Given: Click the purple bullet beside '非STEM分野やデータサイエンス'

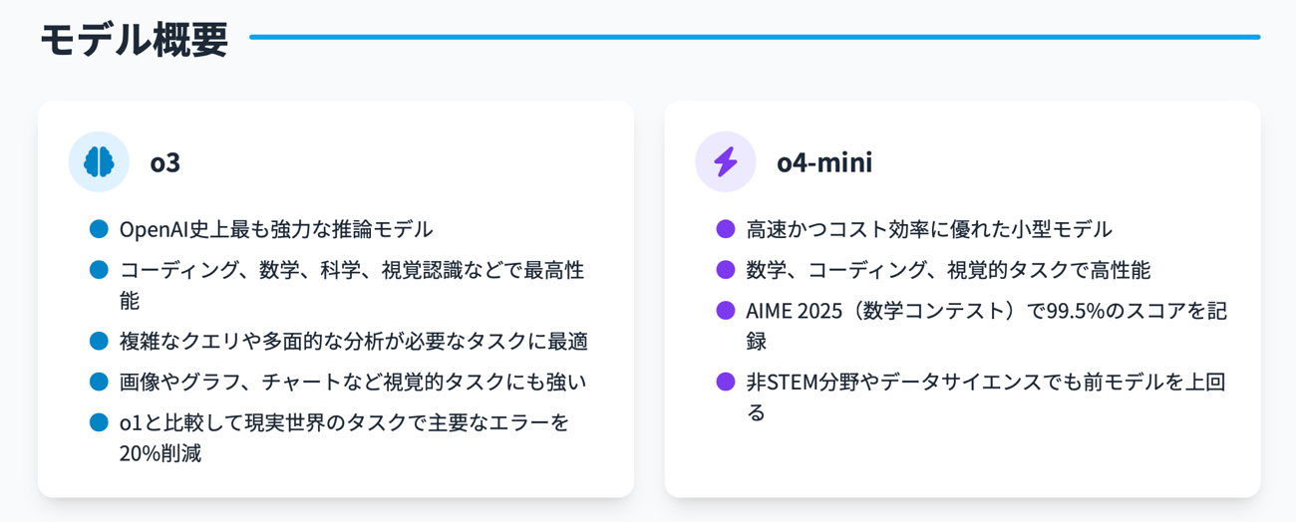Looking at the screenshot, I should pos(726,382).
